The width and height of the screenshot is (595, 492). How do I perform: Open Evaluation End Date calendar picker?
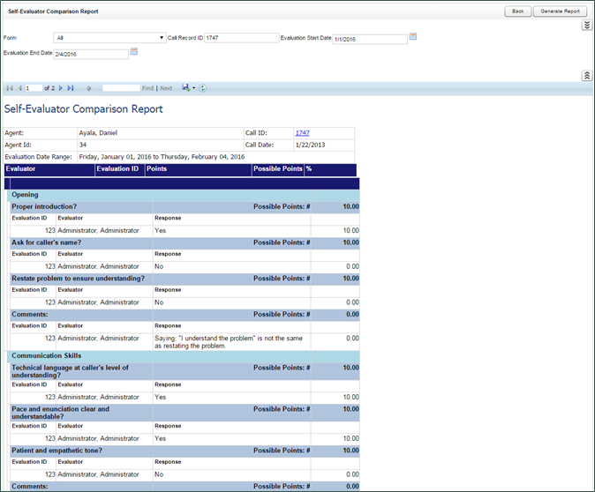coord(134,52)
